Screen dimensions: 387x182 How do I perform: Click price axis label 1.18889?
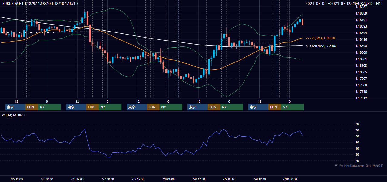tap(361, 13)
